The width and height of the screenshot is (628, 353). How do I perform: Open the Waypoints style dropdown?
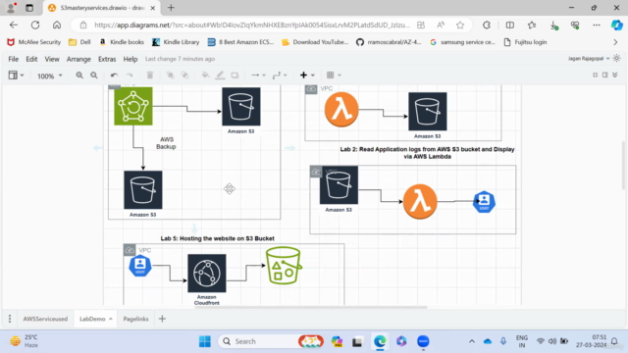280,76
